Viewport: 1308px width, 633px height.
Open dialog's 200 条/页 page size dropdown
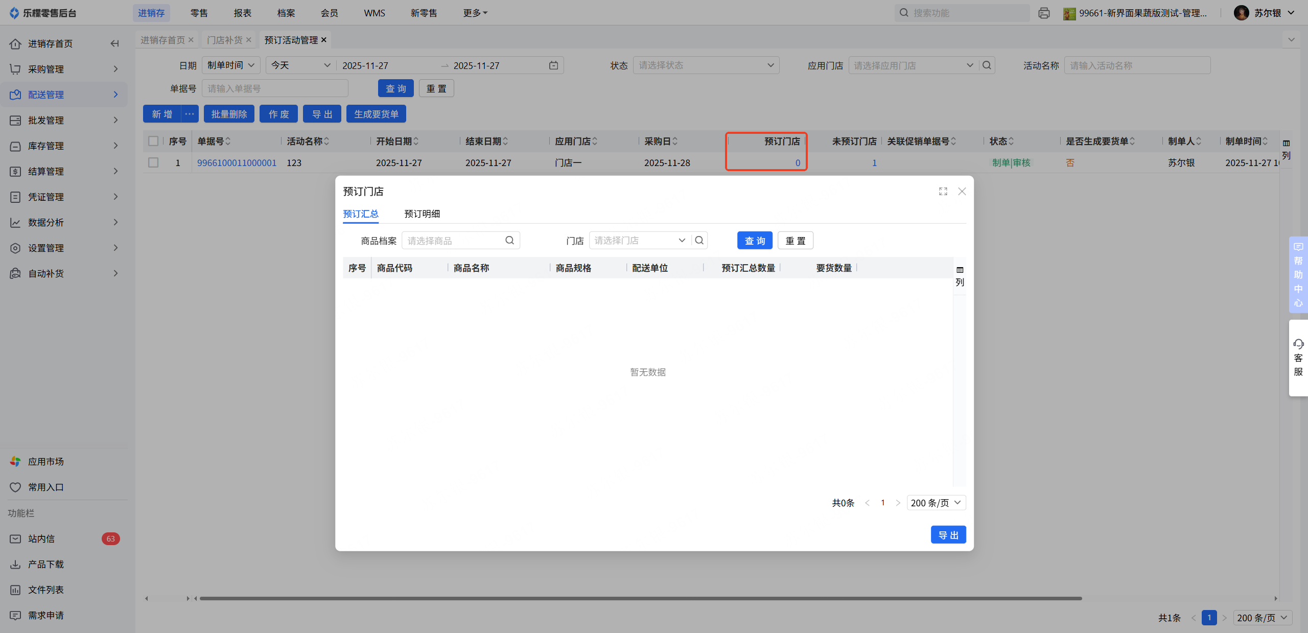936,503
